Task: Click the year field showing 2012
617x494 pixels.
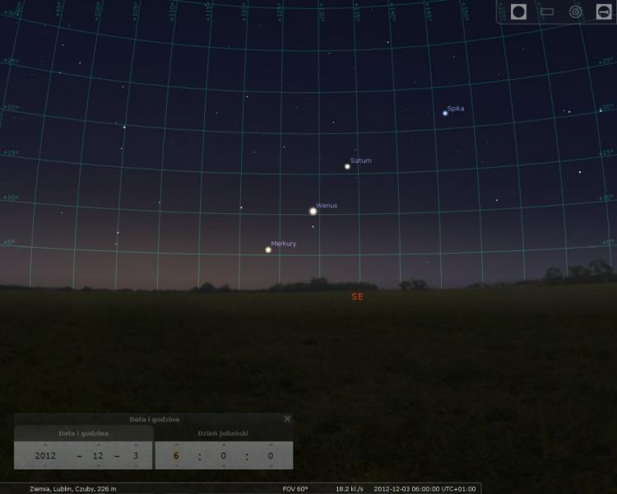Action: point(45,455)
